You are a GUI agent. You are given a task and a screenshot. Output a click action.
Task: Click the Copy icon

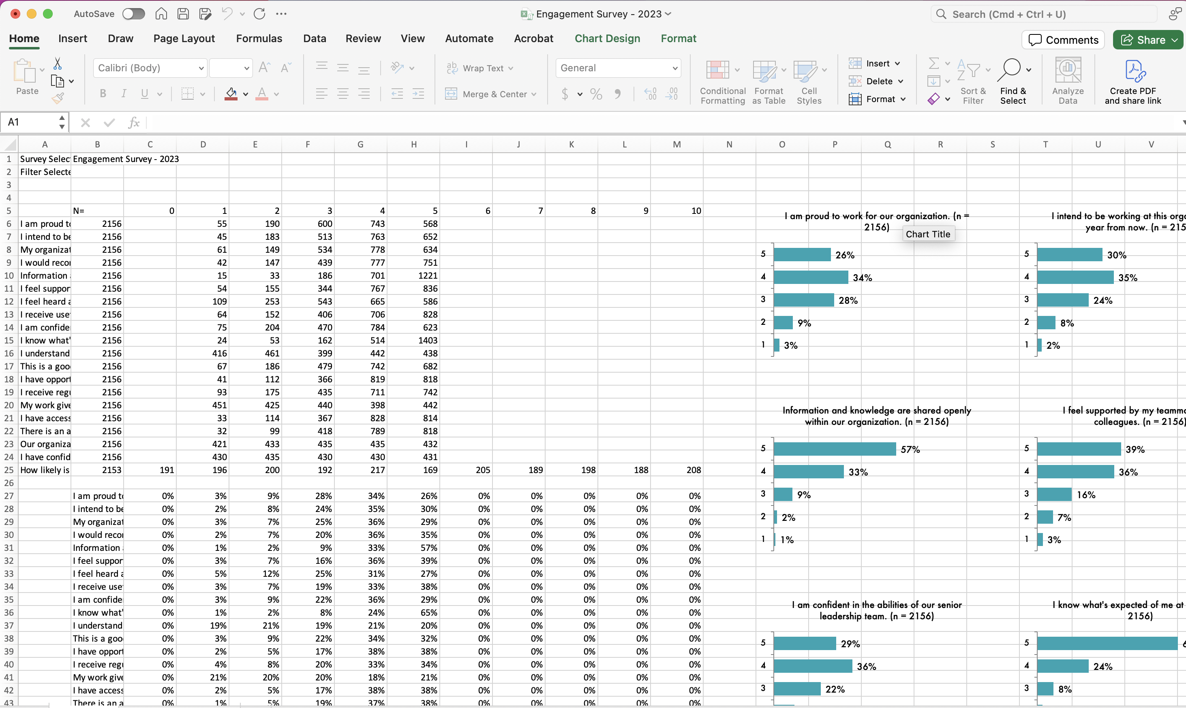pyautogui.click(x=57, y=81)
